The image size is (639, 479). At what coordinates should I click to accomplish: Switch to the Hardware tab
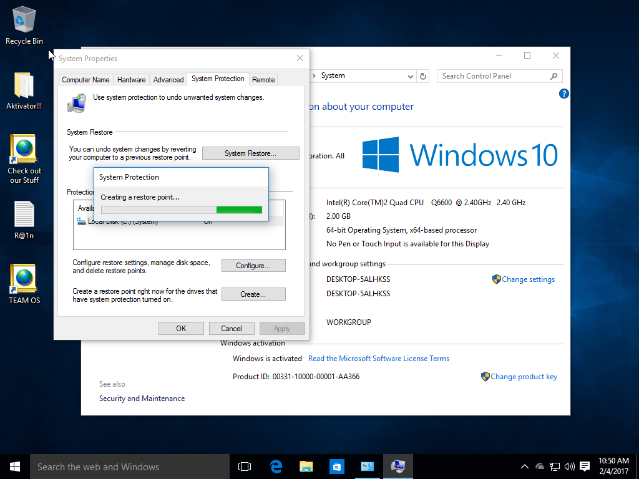coord(131,80)
